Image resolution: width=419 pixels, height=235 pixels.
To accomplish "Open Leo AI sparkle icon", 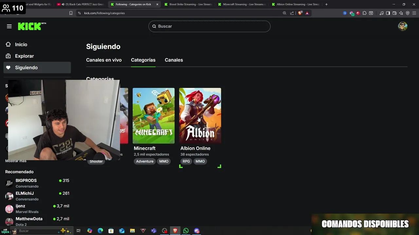I will [401, 13].
